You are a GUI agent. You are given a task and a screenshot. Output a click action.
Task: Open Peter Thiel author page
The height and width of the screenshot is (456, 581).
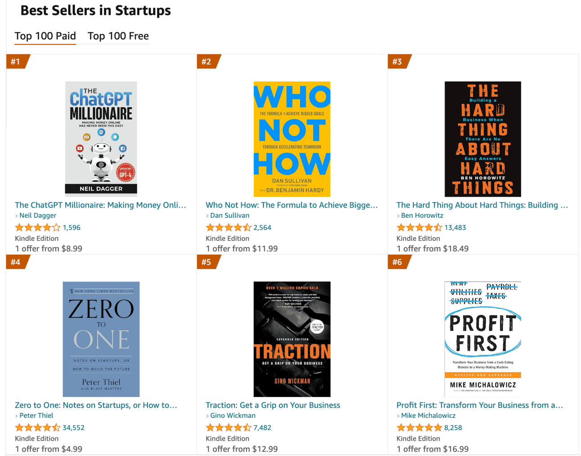coord(36,415)
